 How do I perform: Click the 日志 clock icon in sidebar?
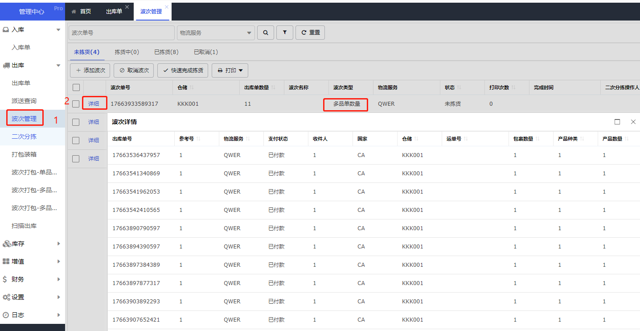tap(6, 315)
